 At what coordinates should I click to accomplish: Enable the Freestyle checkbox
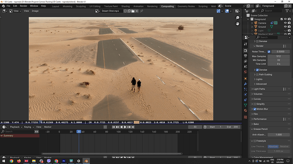coord(255,141)
